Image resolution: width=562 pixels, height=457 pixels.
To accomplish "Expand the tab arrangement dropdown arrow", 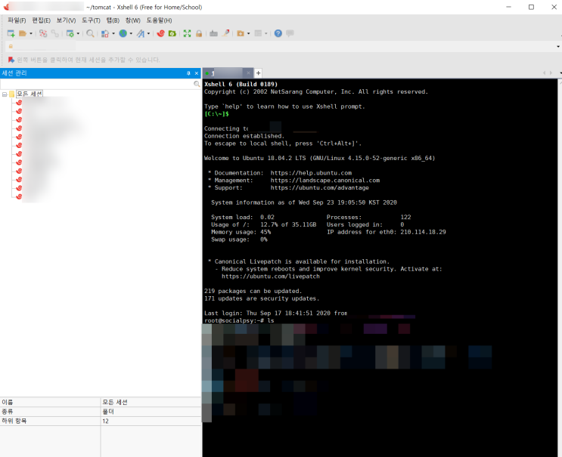I will point(266,34).
